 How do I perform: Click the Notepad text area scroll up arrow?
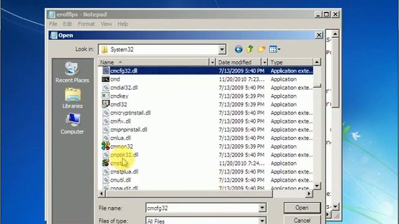(335, 34)
